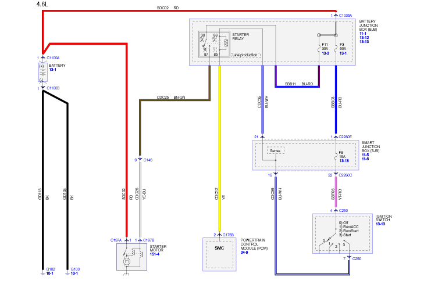438x281 pixels.
Task: Open the 151-4 link under STARTER MOTOR
Action: coord(155,254)
